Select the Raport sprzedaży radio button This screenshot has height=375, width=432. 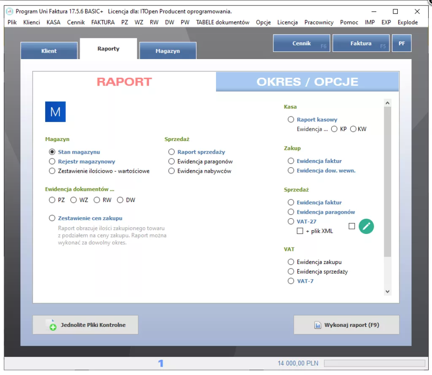click(x=171, y=152)
